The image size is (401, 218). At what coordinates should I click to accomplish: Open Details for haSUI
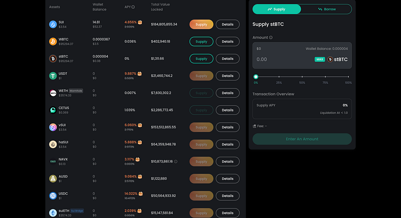tap(228, 144)
